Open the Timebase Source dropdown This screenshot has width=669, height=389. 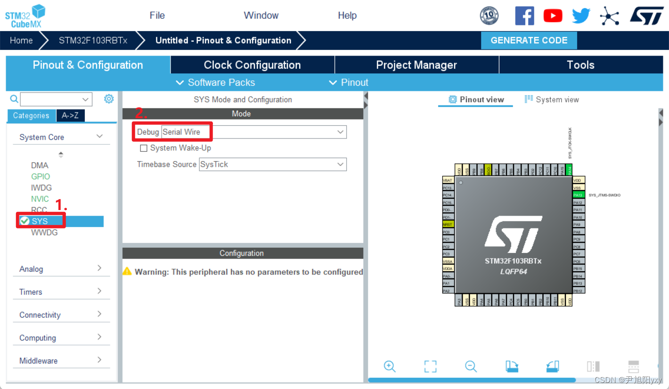coord(273,164)
